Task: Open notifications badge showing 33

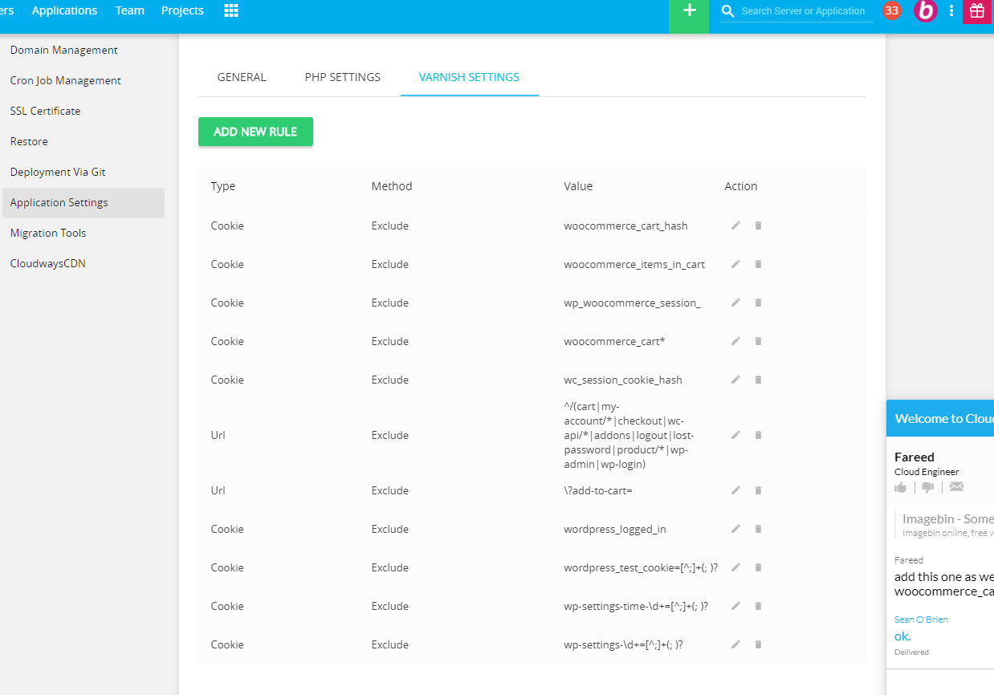Action: tap(891, 10)
